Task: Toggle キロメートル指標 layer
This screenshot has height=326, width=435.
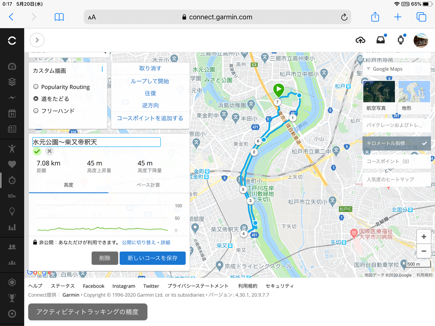Action: [x=397, y=143]
